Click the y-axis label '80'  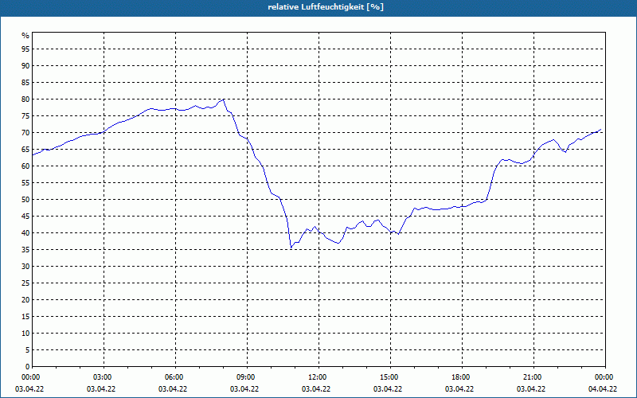[25, 99]
